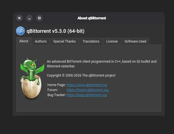Click the 'An advanced BitTorrent client' description

(102, 64)
